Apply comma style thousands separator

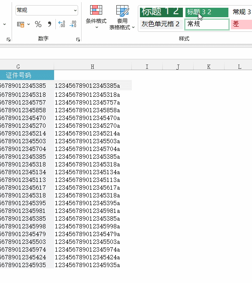click(x=49, y=24)
